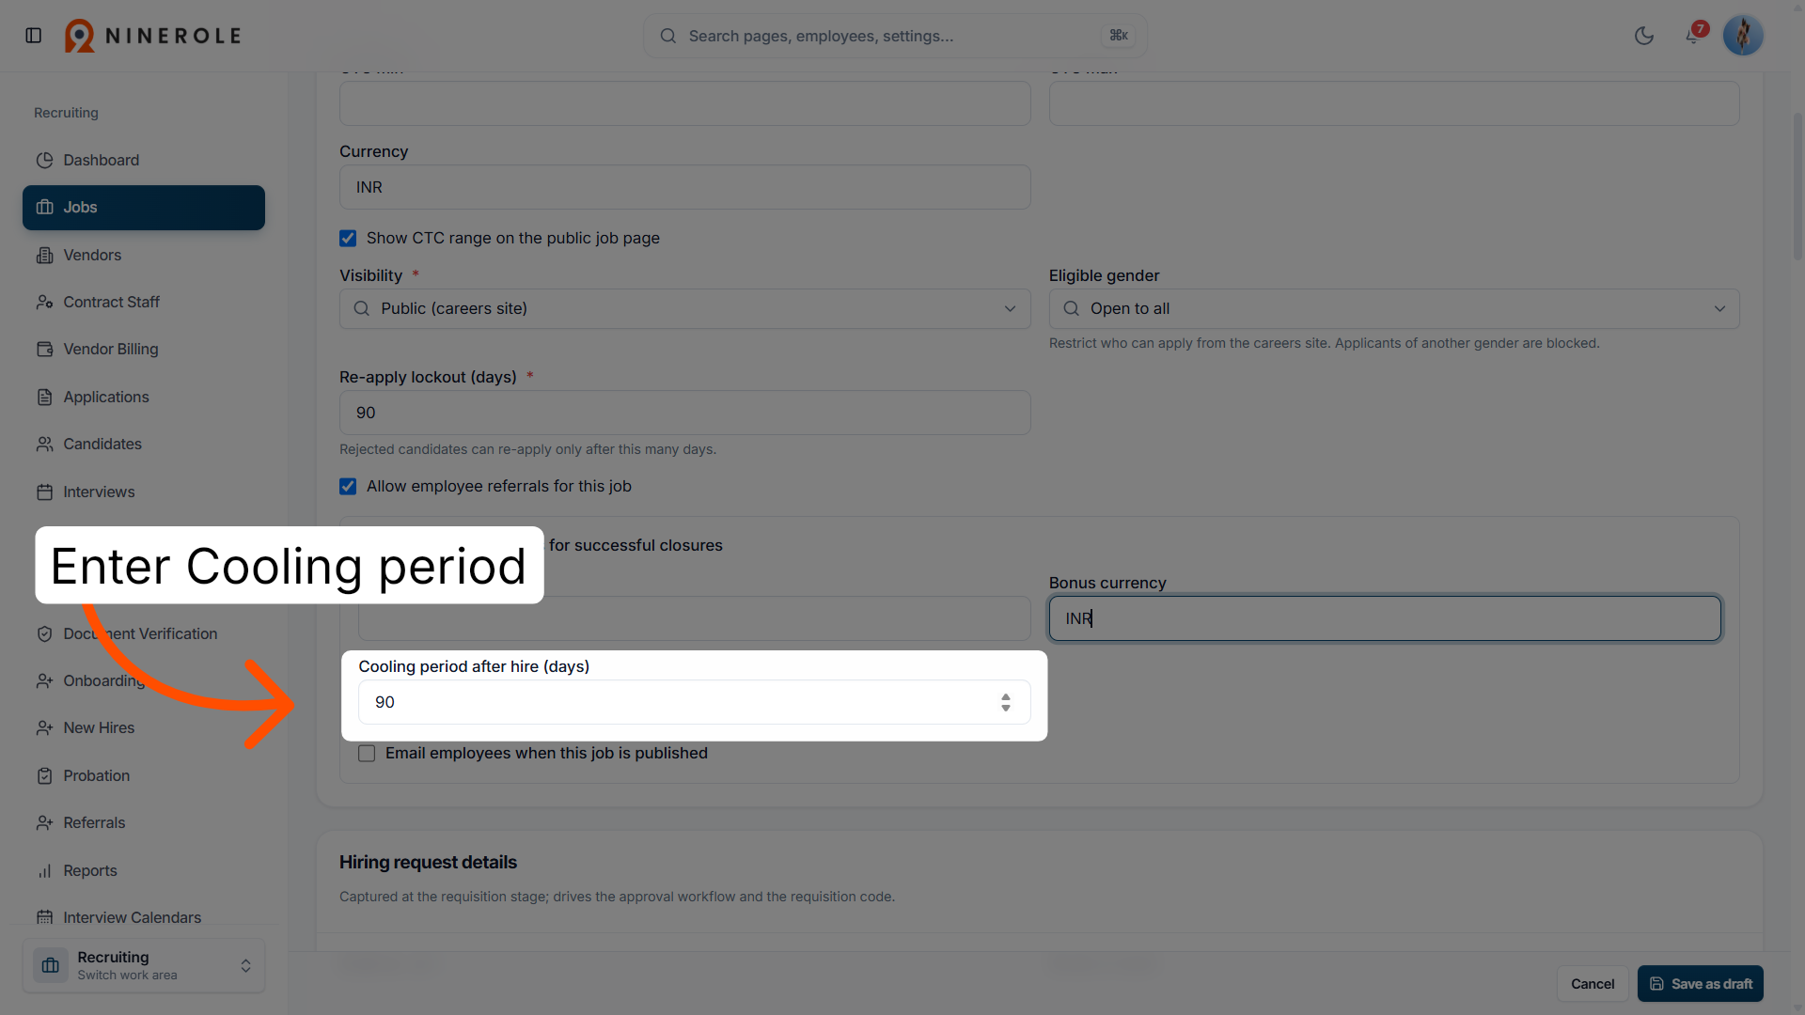Click the Cooling period days field
Viewport: 1805px width, 1015px height.
[694, 702]
